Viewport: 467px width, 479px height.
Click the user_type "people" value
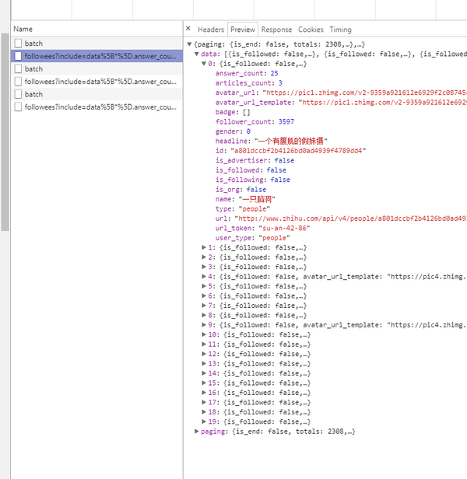[274, 238]
